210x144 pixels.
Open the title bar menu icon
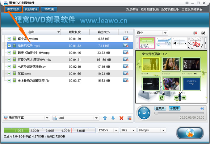point(187,3)
